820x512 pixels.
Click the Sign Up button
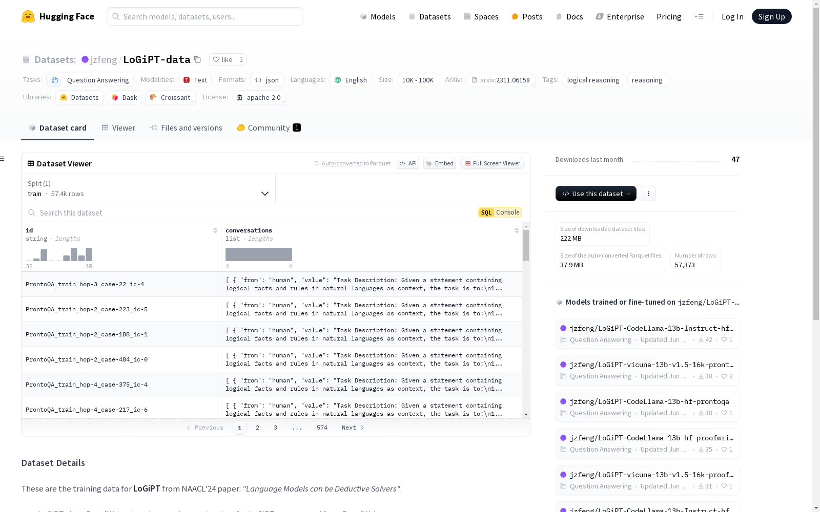(772, 16)
